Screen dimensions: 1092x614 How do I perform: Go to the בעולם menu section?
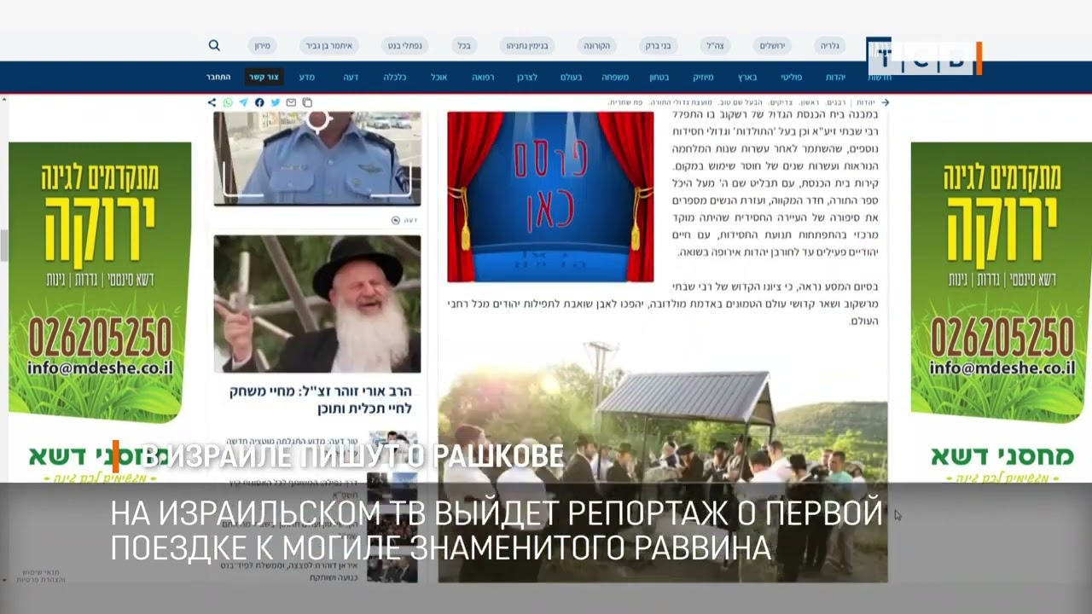571,77
